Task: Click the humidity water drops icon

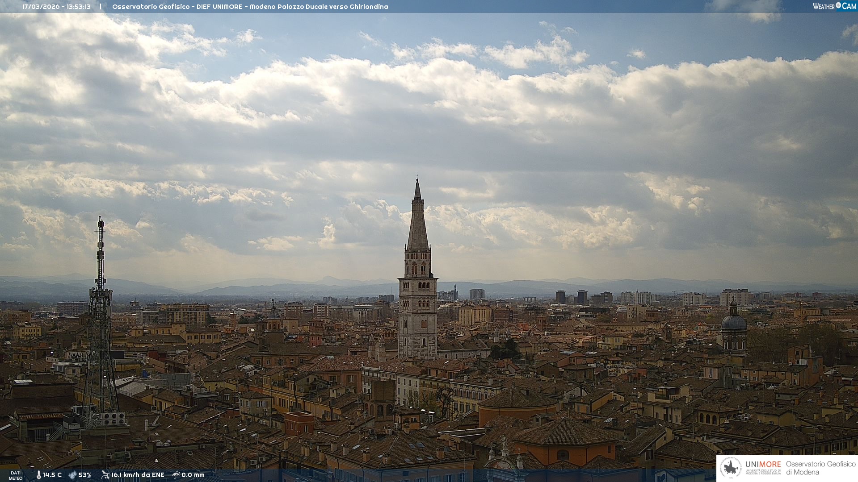Action: [x=72, y=475]
